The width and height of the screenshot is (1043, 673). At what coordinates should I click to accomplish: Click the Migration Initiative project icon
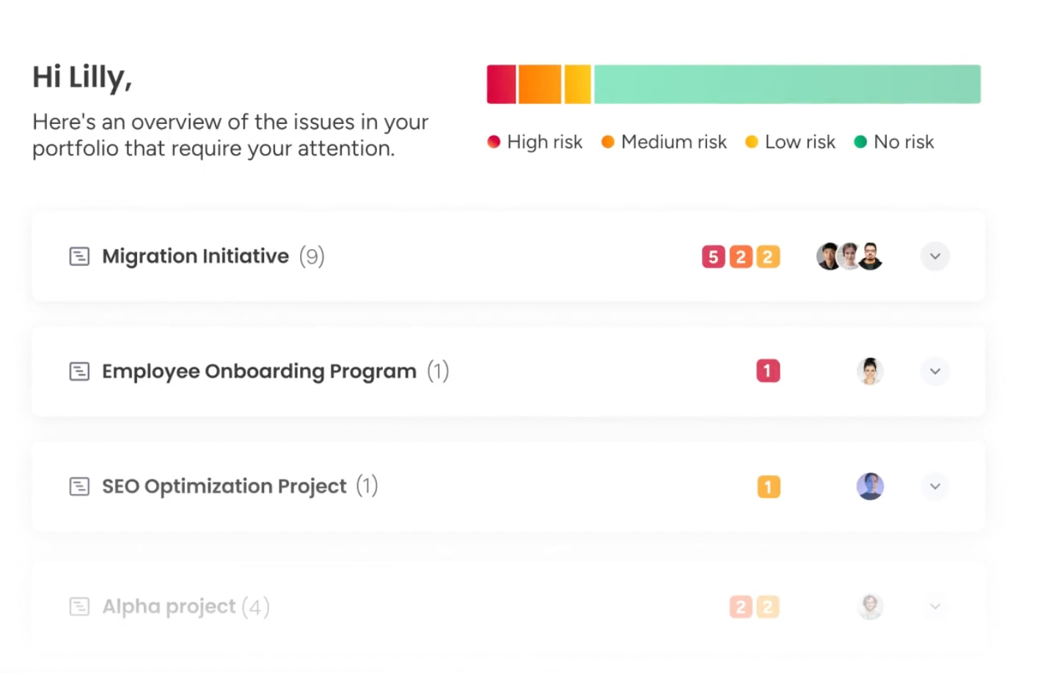coord(79,256)
